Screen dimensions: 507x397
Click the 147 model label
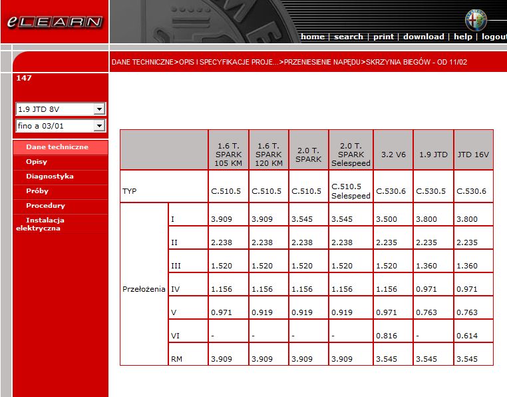tap(24, 78)
